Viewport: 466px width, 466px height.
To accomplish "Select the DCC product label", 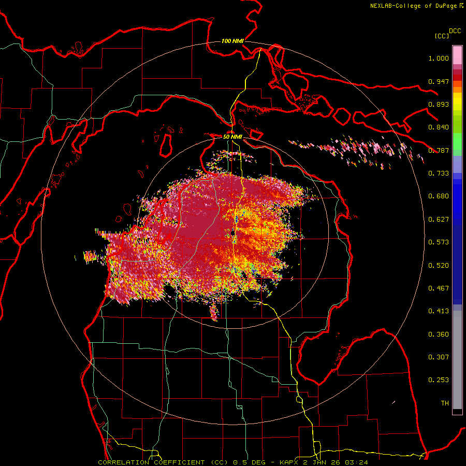I will click(x=455, y=31).
